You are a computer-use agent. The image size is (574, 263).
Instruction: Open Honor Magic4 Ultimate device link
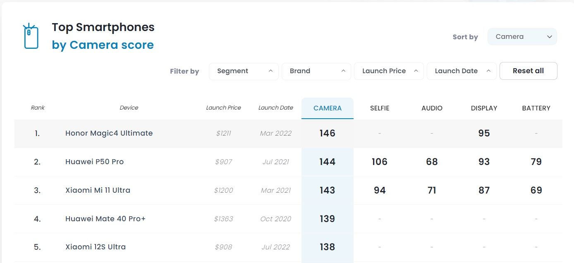pos(109,133)
